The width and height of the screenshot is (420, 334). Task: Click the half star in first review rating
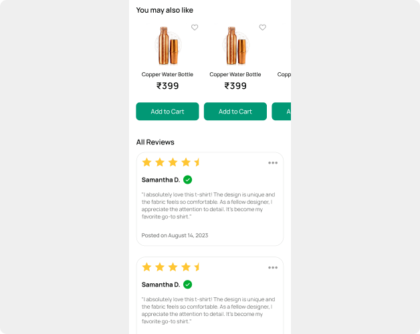(x=197, y=162)
